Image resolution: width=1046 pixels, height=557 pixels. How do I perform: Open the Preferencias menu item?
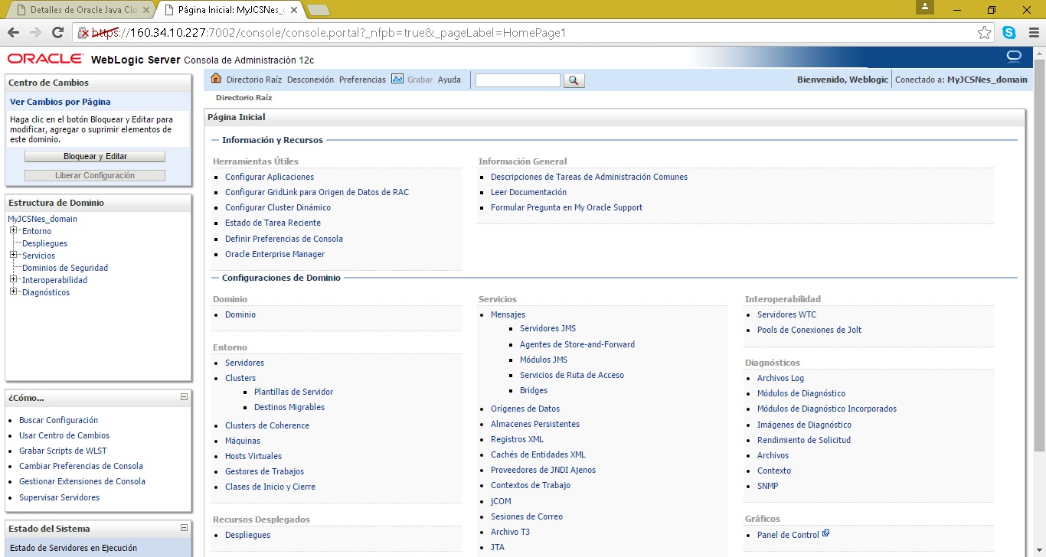(x=362, y=80)
